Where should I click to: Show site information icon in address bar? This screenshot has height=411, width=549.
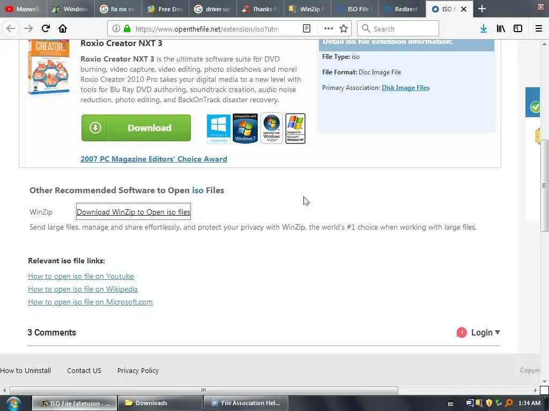coord(116,29)
